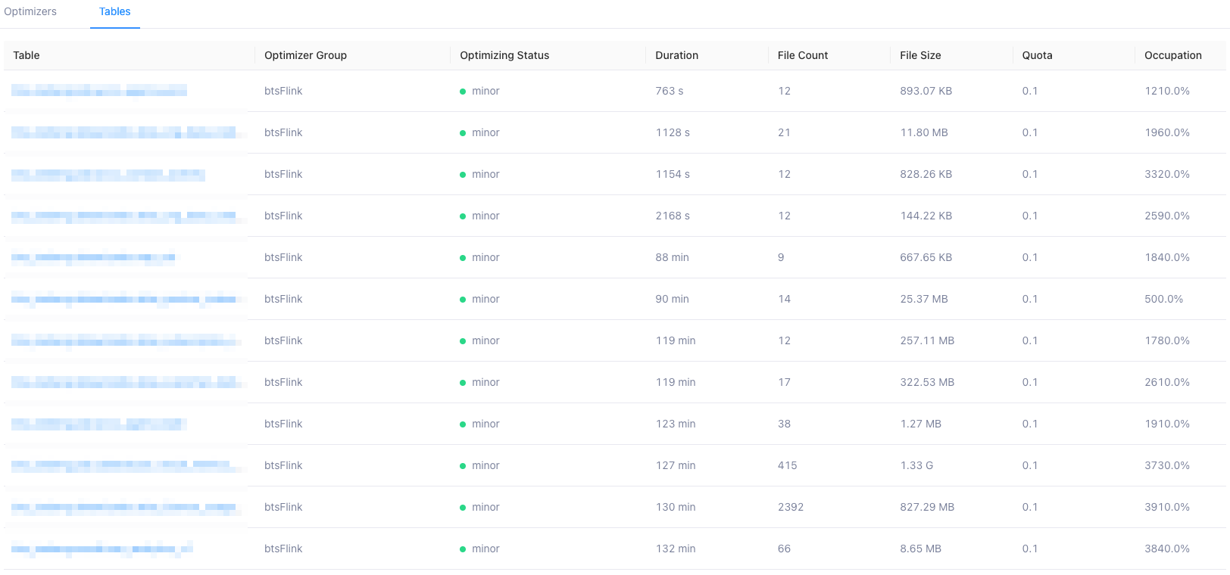Select the Tables tab

point(115,11)
